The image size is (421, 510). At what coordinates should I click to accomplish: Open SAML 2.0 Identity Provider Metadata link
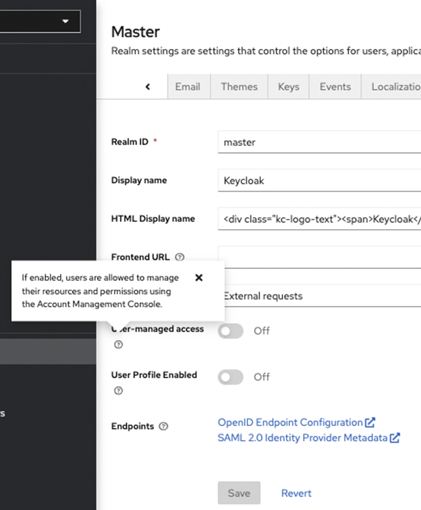[x=309, y=438]
